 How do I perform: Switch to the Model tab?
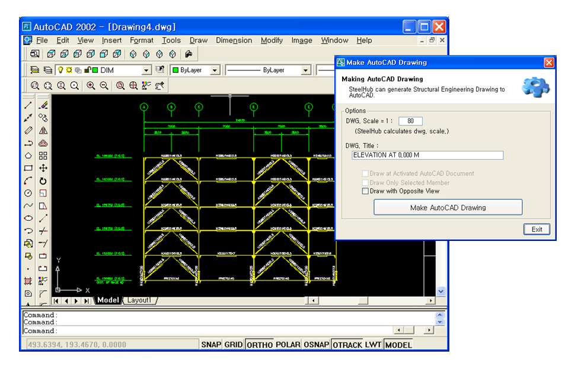tap(108, 300)
